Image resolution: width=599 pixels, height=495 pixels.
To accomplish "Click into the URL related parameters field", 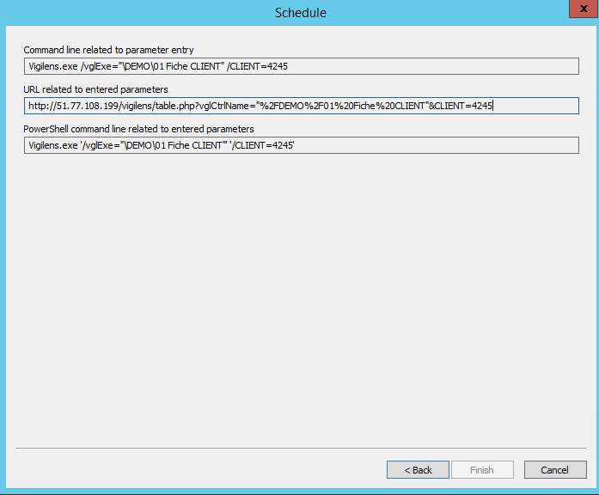I will click(x=302, y=106).
